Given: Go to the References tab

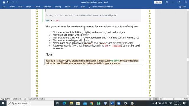Looking at the screenshot, I should click(x=48, y=7).
